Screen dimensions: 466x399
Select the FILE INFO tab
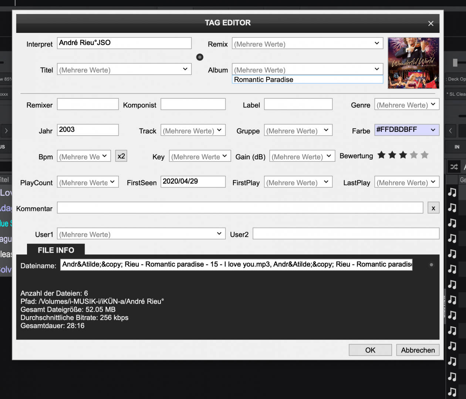point(56,250)
